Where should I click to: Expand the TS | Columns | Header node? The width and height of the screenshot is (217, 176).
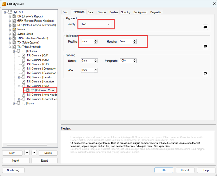(x=19, y=77)
